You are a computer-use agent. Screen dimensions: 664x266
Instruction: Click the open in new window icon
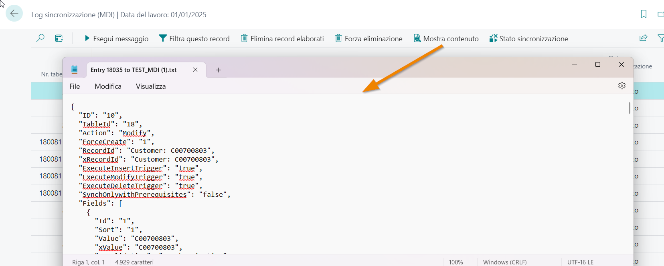coord(661,14)
